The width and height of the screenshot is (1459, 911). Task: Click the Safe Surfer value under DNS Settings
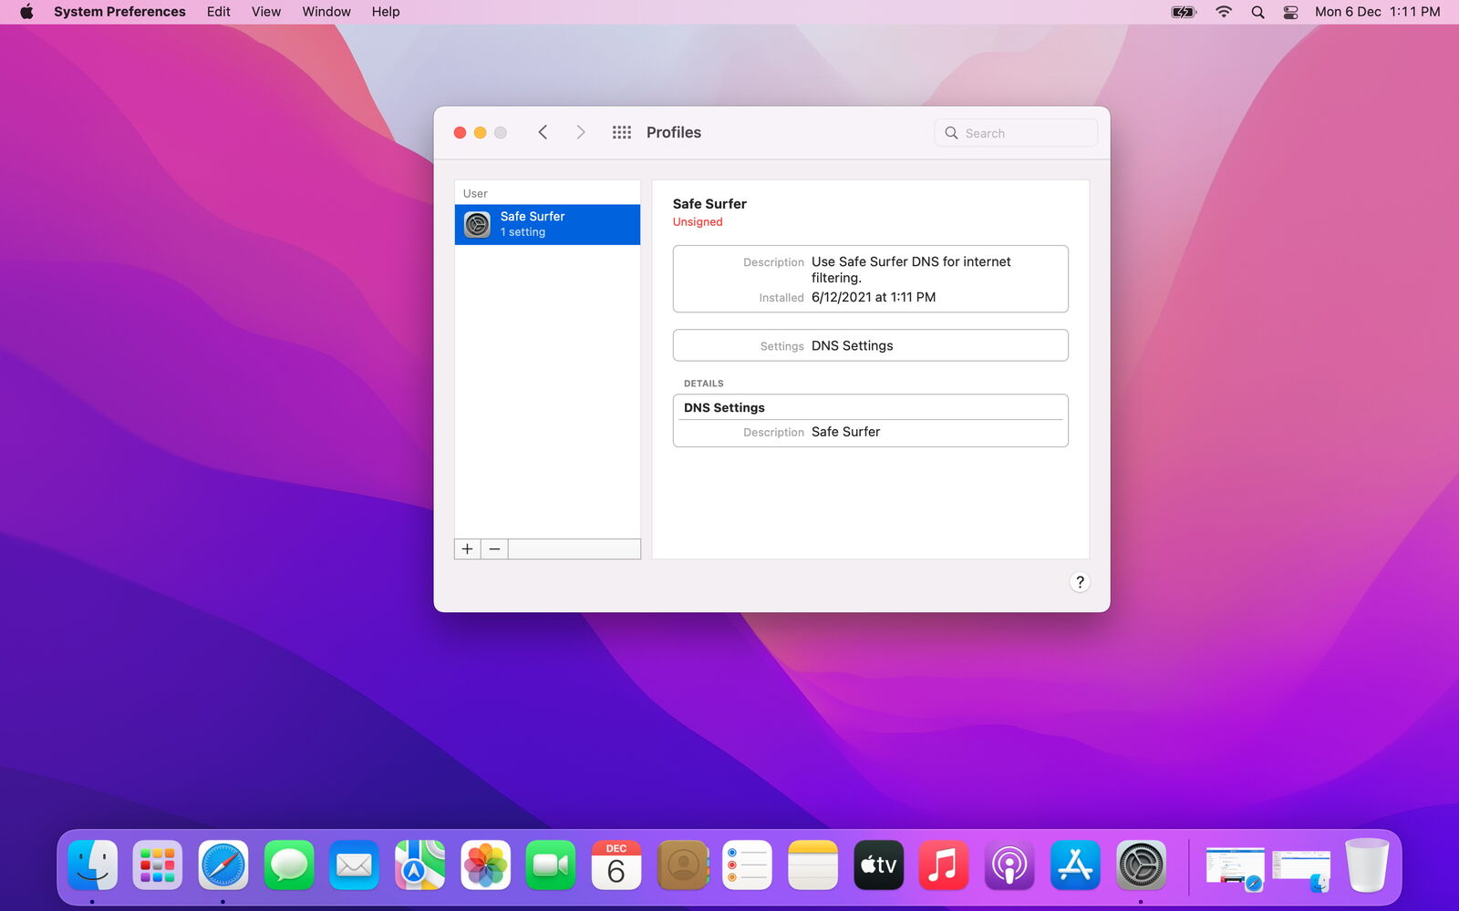(846, 432)
